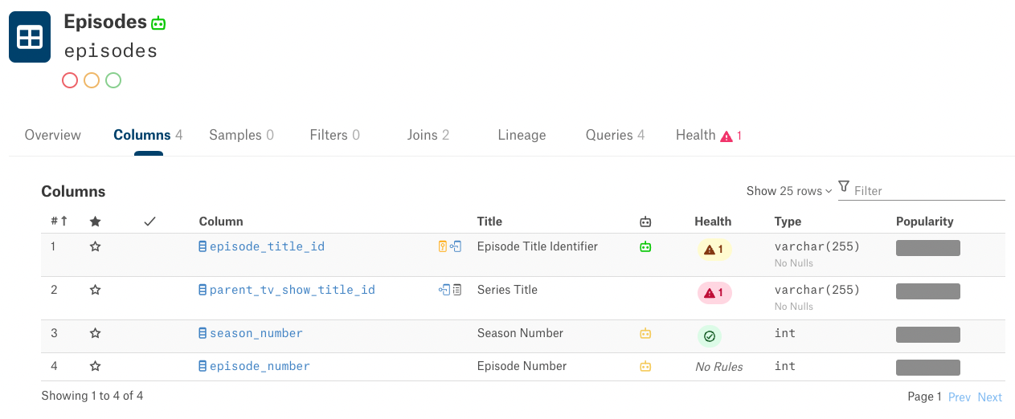
Task: Click the green bot icon beside Episodes title
Action: coord(159,23)
